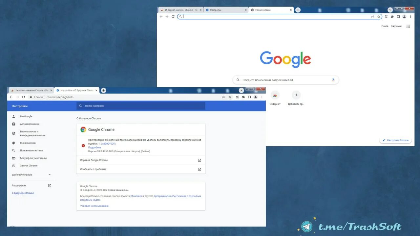The height and width of the screenshot is (236, 420).
Task: Start voice search microphone icon
Action: [333, 80]
